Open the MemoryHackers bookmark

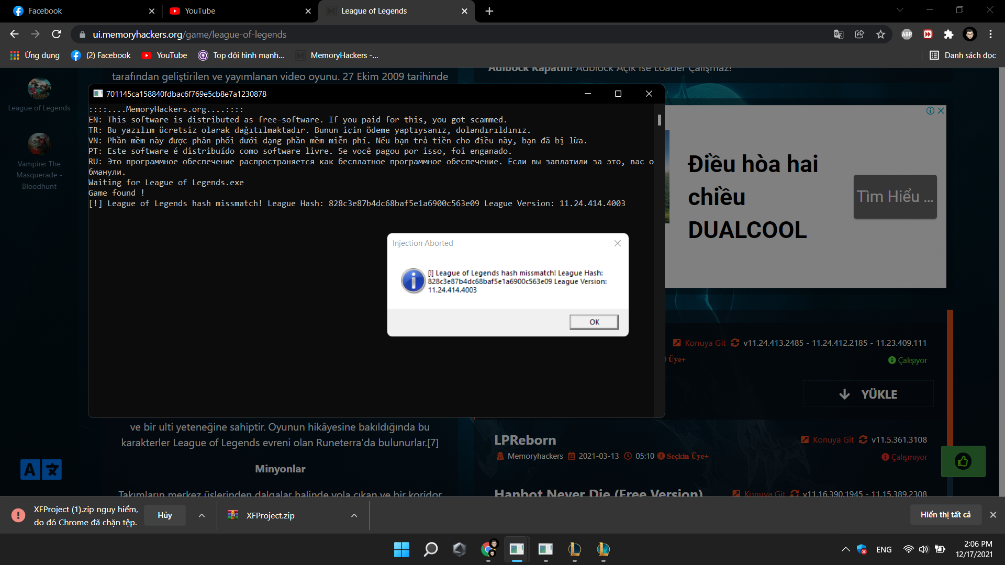[x=337, y=55]
